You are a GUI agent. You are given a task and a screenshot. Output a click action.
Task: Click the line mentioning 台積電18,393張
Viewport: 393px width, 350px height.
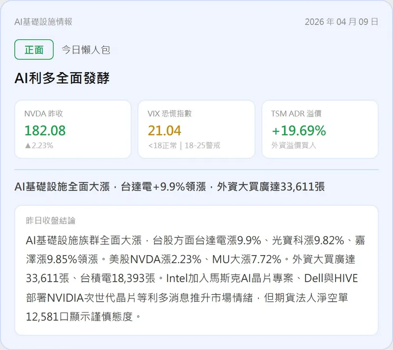(192, 279)
